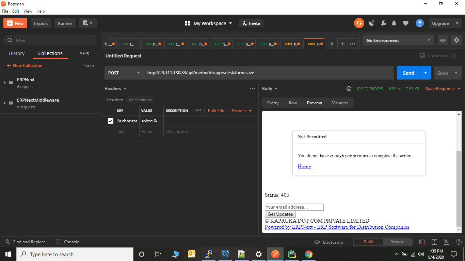Image resolution: width=465 pixels, height=261 pixels.
Task: Toggle 9 hidden headers visibility
Action: [140, 100]
